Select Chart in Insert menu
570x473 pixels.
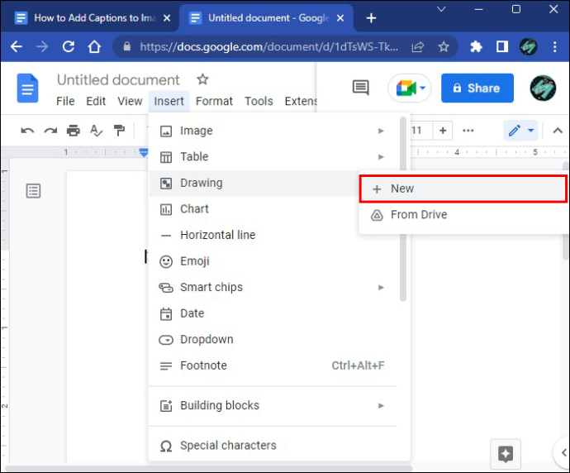254,209
